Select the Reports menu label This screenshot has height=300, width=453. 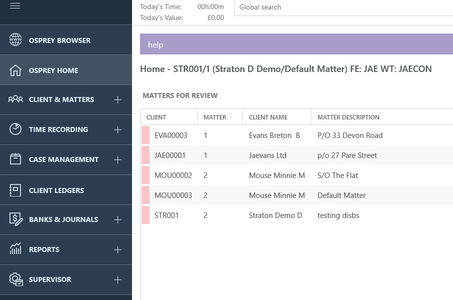pos(44,249)
